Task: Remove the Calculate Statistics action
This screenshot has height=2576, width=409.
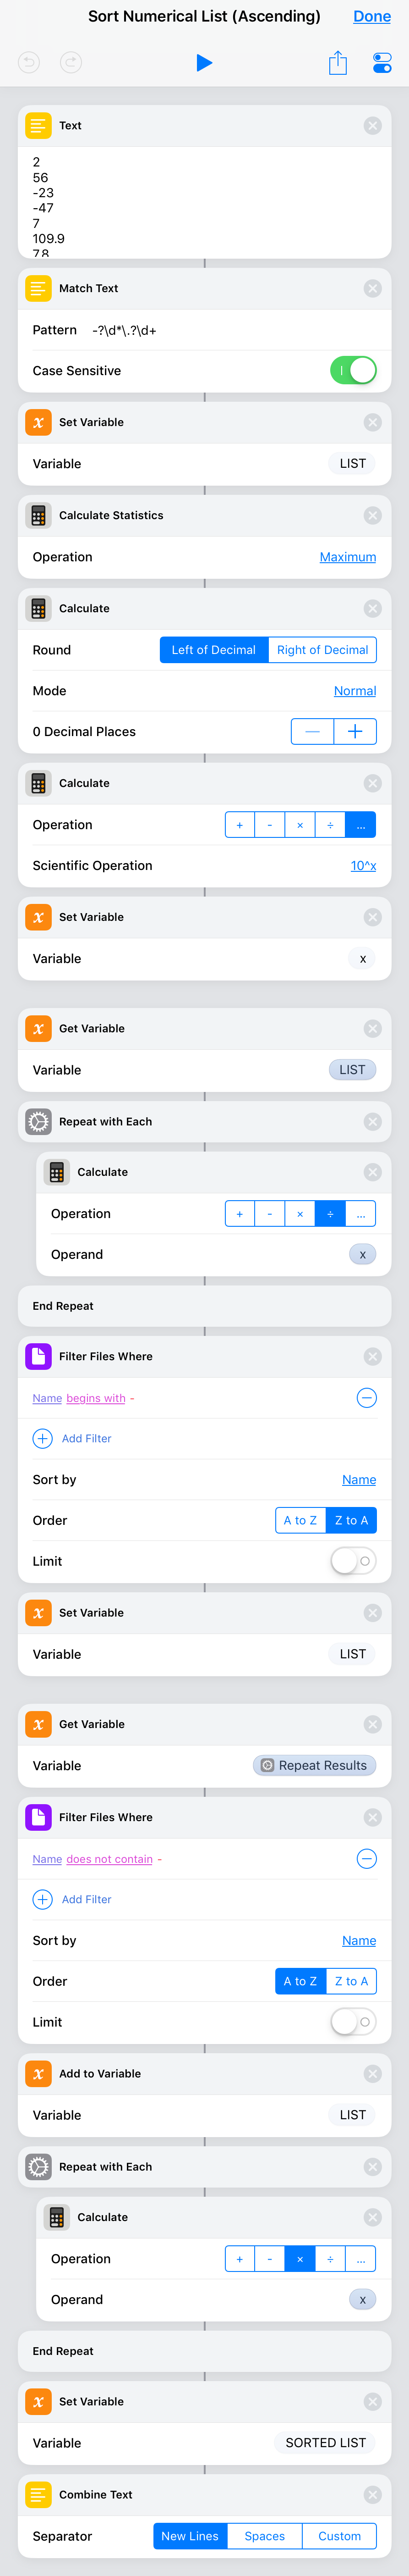Action: [x=372, y=515]
